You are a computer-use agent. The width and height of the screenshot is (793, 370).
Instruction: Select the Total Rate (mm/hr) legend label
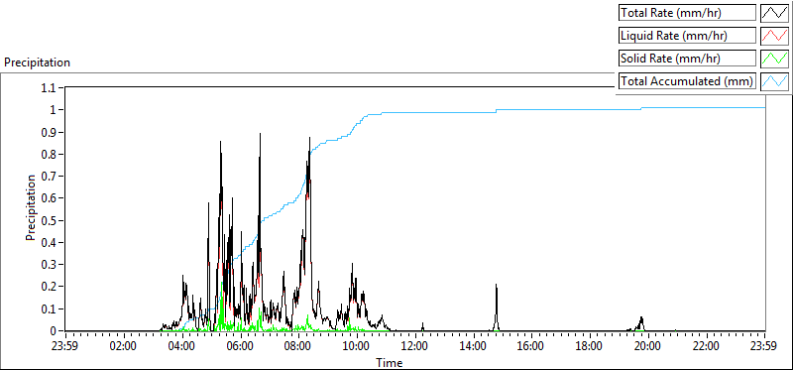[687, 13]
